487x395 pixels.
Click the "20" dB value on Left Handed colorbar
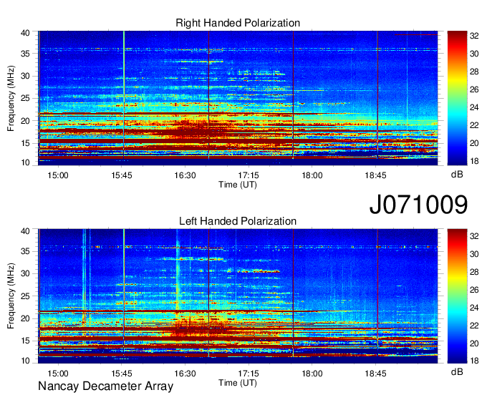pos(474,343)
